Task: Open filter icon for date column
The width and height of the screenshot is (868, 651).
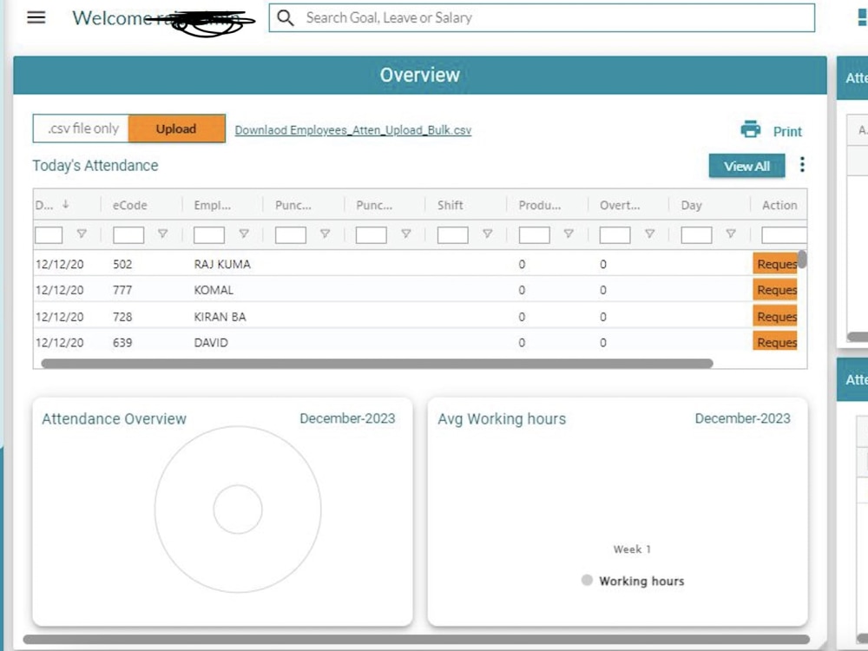Action: coord(82,233)
